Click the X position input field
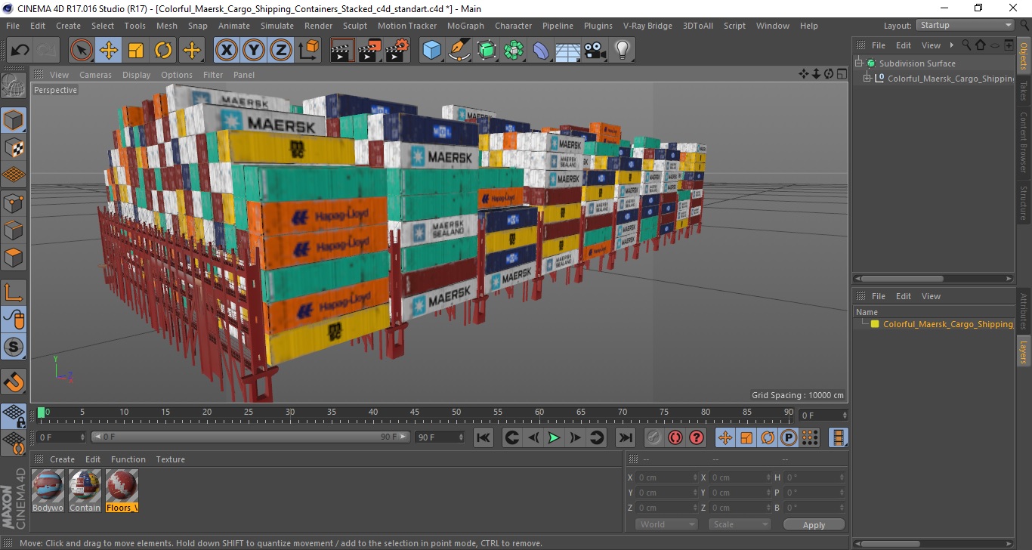Image resolution: width=1032 pixels, height=550 pixels. pyautogui.click(x=667, y=477)
